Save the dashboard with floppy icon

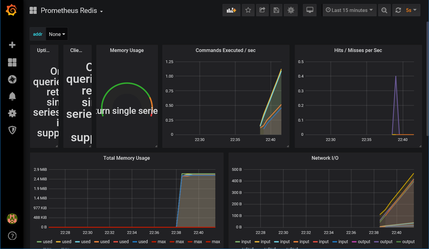[x=276, y=10]
